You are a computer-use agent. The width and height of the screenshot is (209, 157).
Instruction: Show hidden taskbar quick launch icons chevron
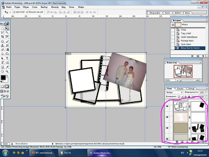click(x=27, y=151)
